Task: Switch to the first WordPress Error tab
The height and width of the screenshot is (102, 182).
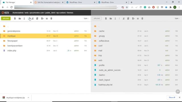Action: click(x=80, y=2)
